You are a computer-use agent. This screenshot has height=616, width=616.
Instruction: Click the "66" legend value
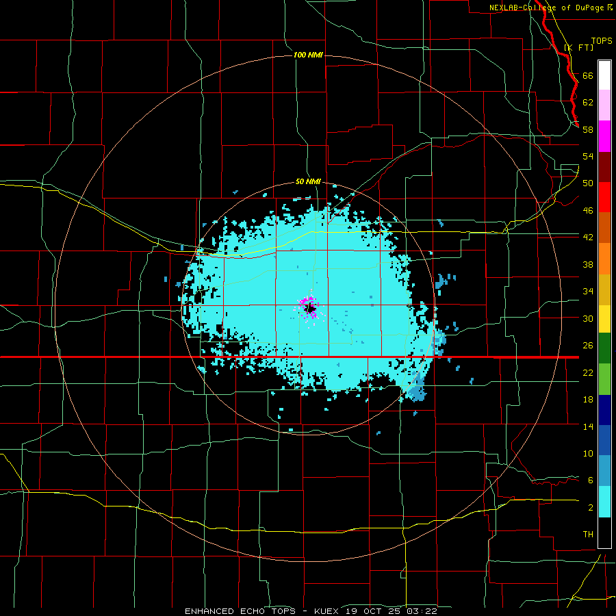(588, 76)
